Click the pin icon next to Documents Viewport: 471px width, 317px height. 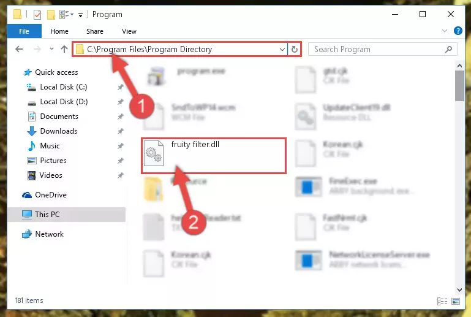coord(121,116)
